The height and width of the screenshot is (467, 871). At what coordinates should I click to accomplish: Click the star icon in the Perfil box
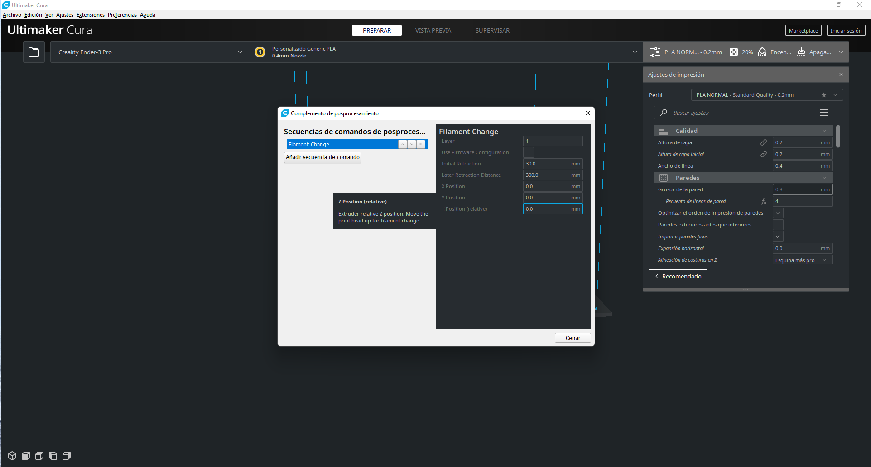click(824, 95)
